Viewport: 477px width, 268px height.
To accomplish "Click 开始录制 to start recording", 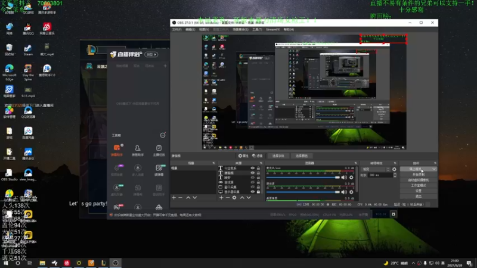I will tap(419, 174).
